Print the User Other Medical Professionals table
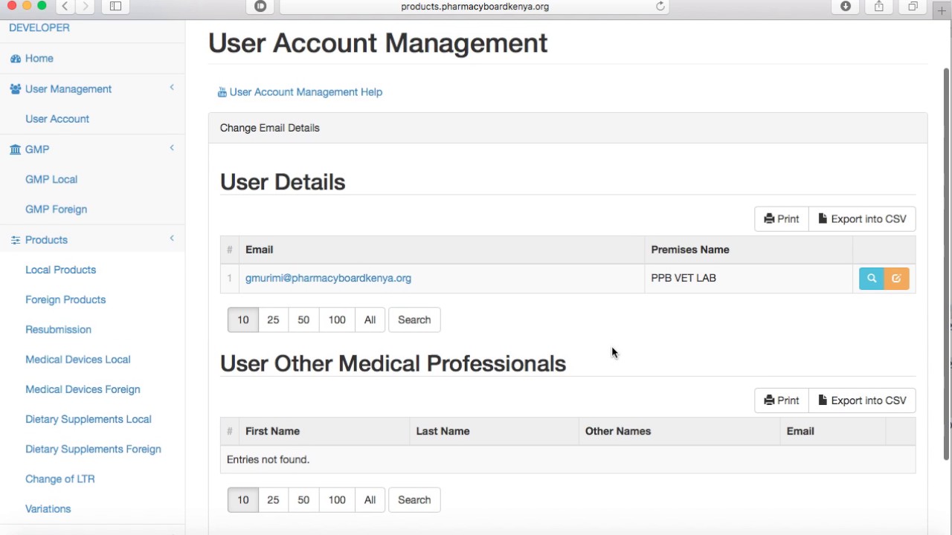Image resolution: width=952 pixels, height=535 pixels. point(781,401)
